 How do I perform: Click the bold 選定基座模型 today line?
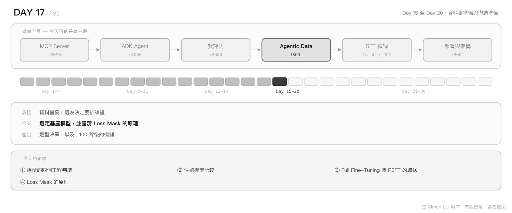pos(89,123)
